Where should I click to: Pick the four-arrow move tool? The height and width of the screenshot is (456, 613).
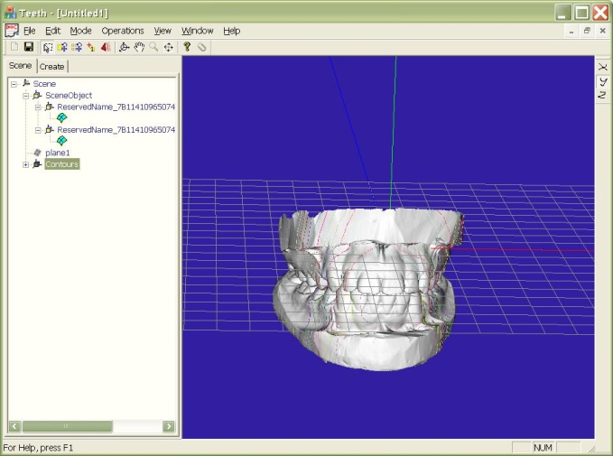(x=169, y=47)
